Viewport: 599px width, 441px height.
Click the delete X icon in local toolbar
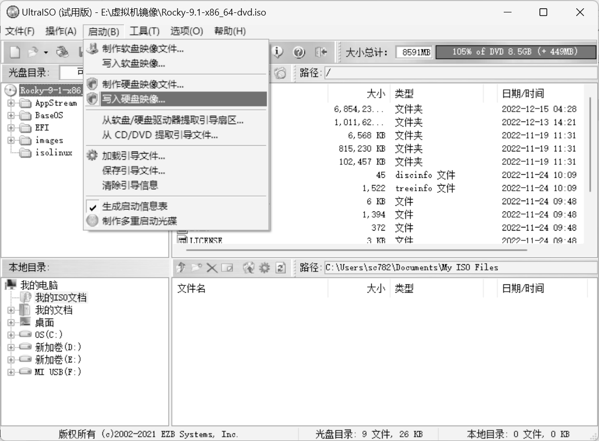pyautogui.click(x=212, y=267)
